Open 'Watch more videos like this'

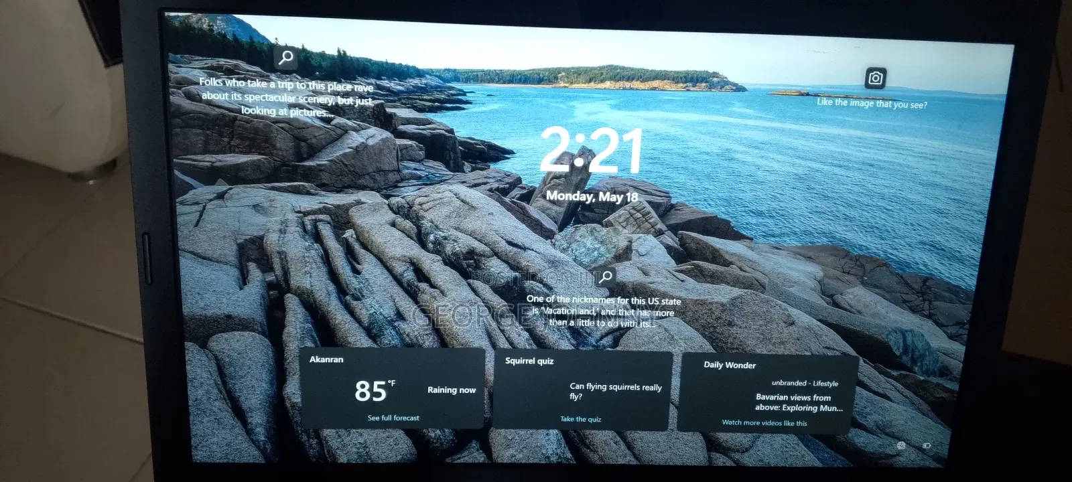pos(764,422)
